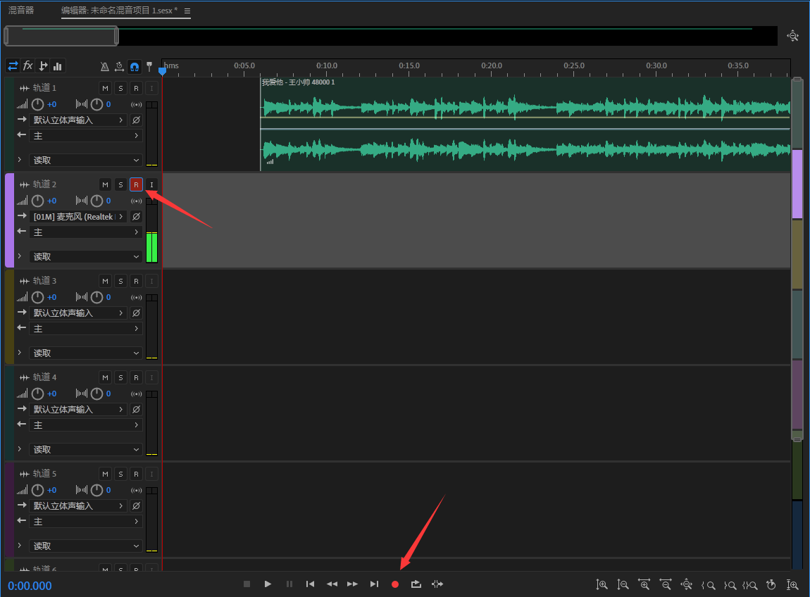Viewport: 810px width, 597px height.
Task: Open 轨道 3 主 output routing dropdown
Action: click(86, 329)
